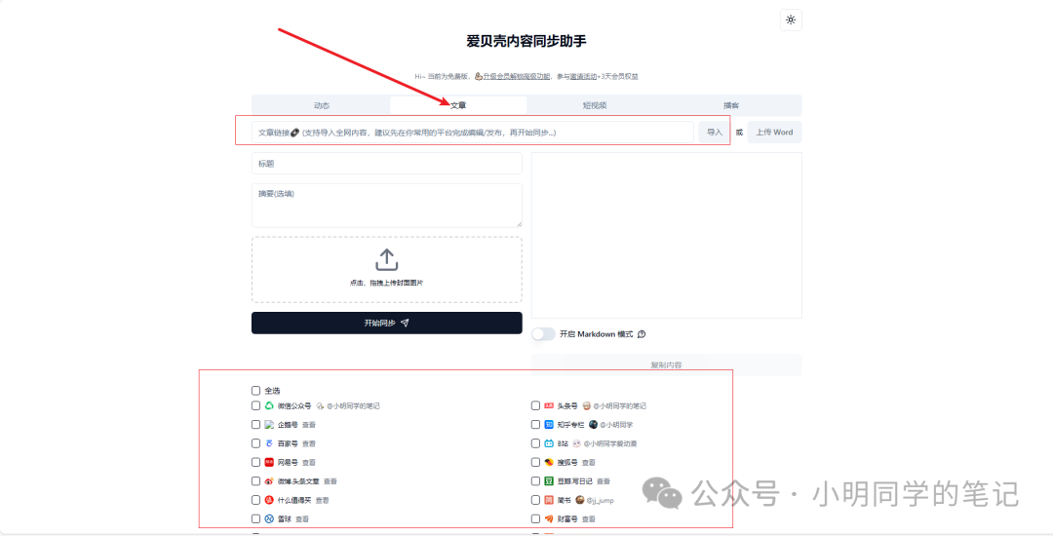Click the 企鹅号 broken image icon
The width and height of the screenshot is (1053, 536).
(x=269, y=425)
